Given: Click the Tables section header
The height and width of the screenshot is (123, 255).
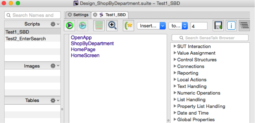Looking at the screenshot, I should [32, 100].
